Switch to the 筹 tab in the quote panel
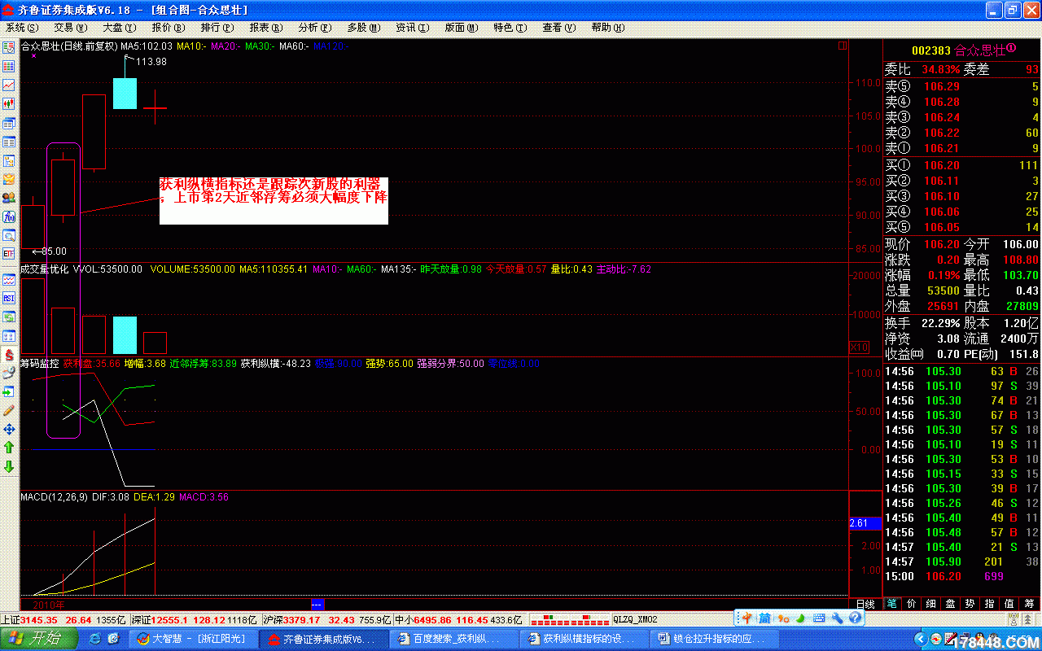 [1030, 604]
